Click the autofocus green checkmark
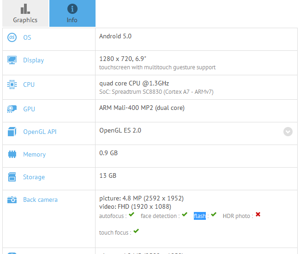 tap(132, 215)
